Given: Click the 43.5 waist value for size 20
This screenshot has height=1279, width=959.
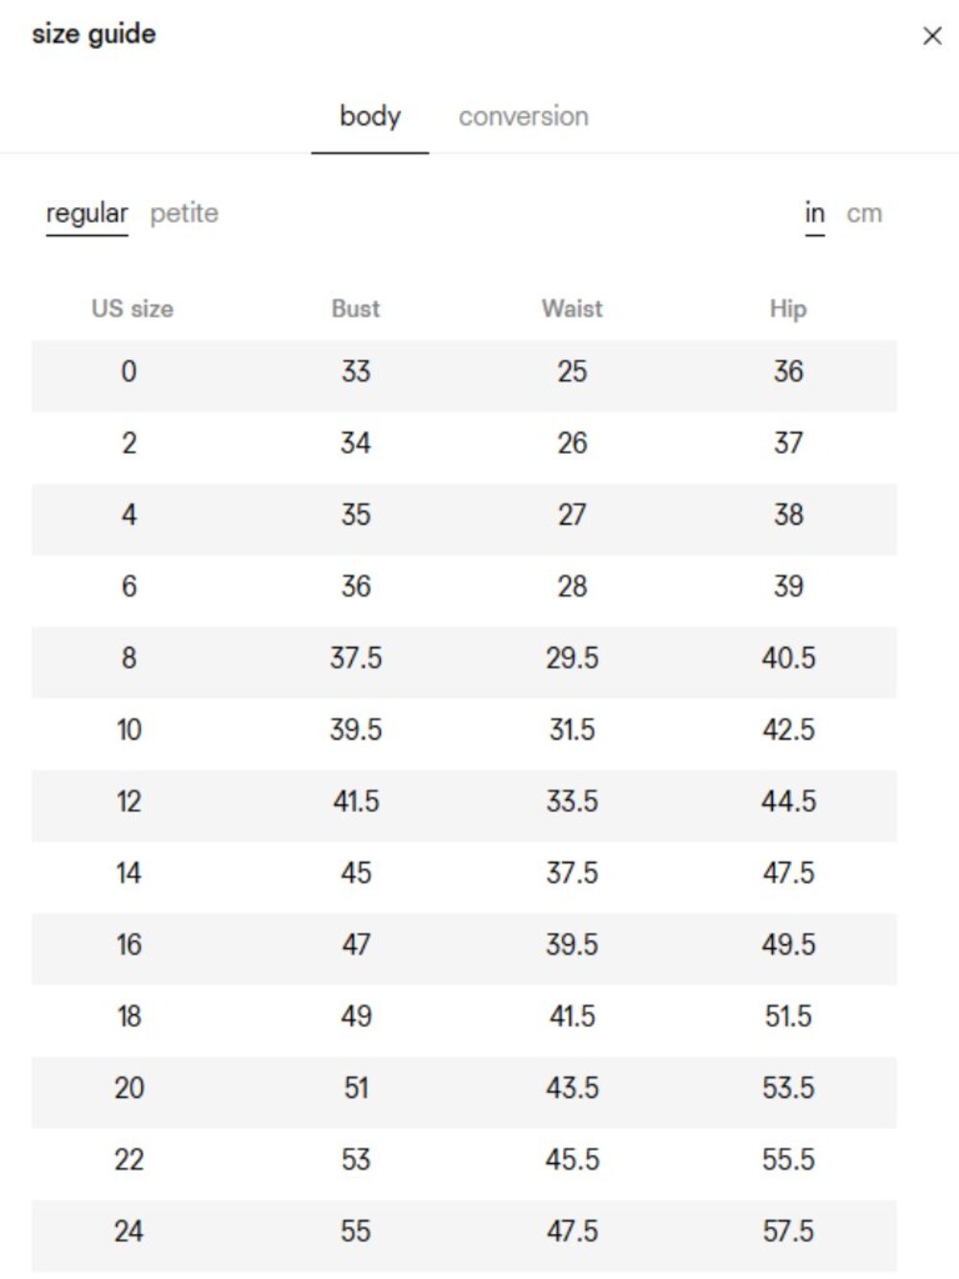Looking at the screenshot, I should coord(573,1088).
